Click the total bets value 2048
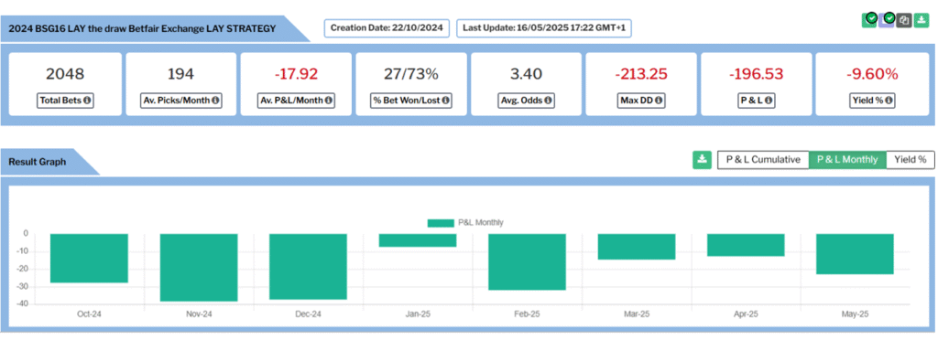The height and width of the screenshot is (340, 938). [65, 74]
